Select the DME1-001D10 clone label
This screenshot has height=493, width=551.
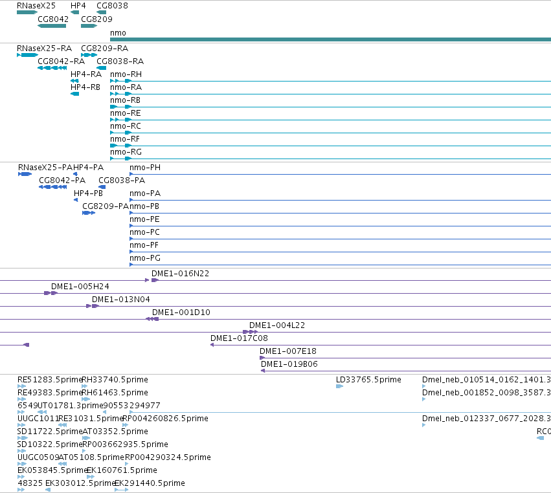pyautogui.click(x=181, y=312)
